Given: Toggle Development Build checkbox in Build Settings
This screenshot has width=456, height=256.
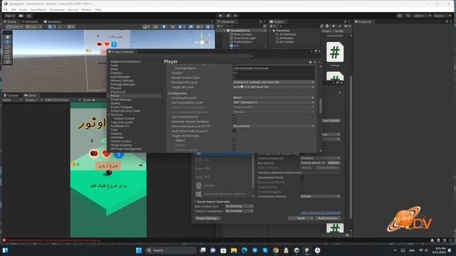Looking at the screenshot, I should click(302, 177).
